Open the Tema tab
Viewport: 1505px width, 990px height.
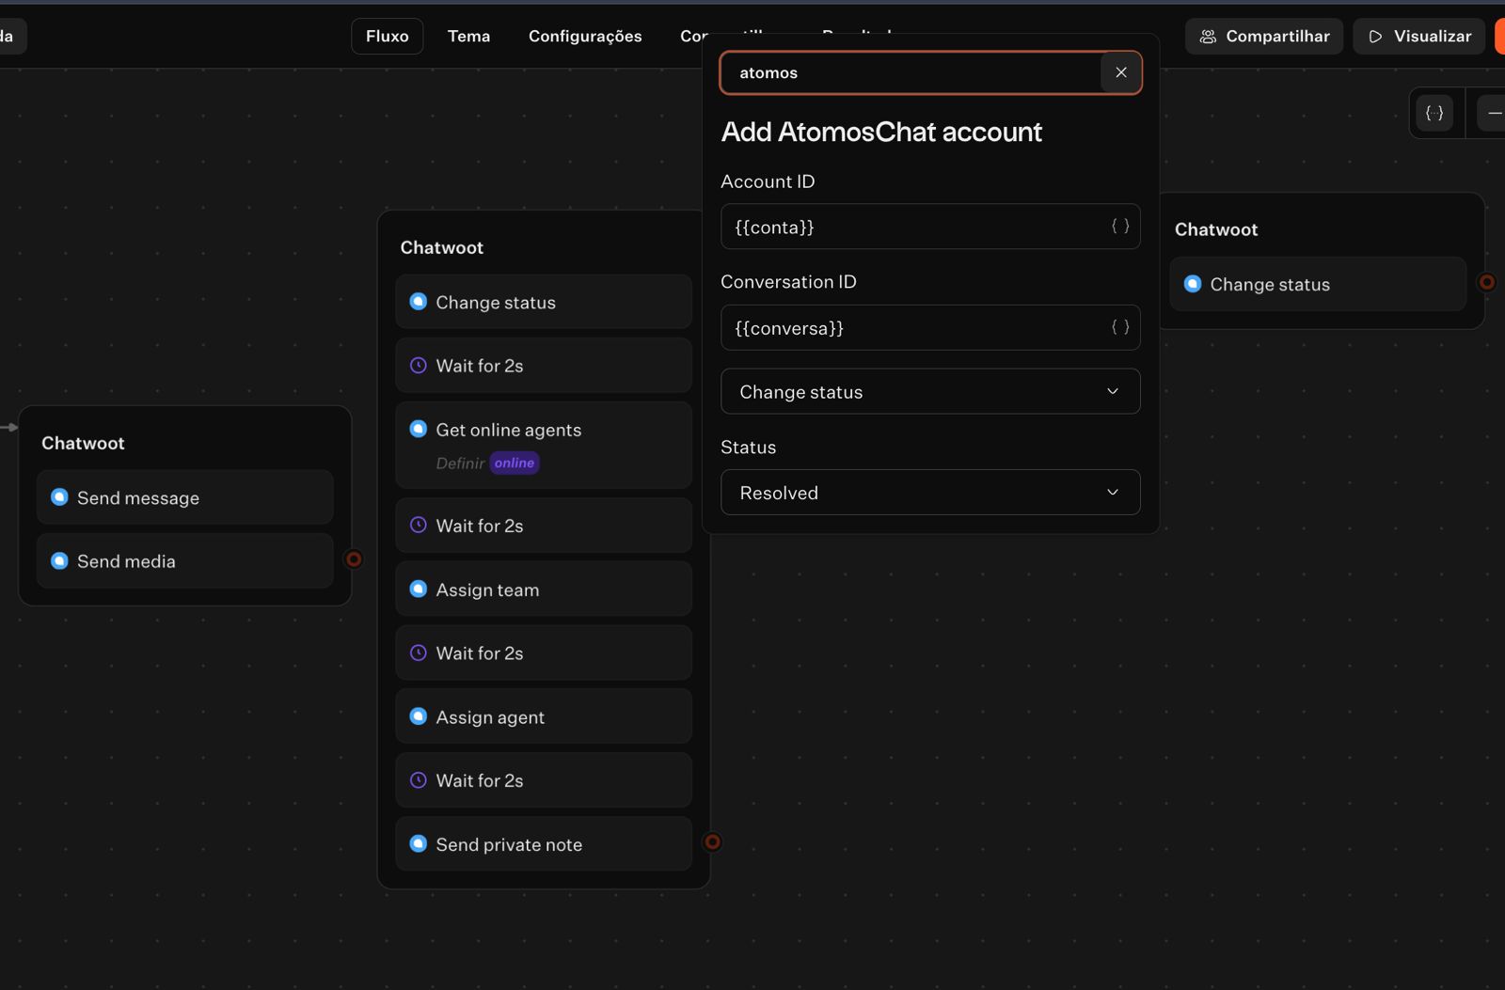point(468,37)
